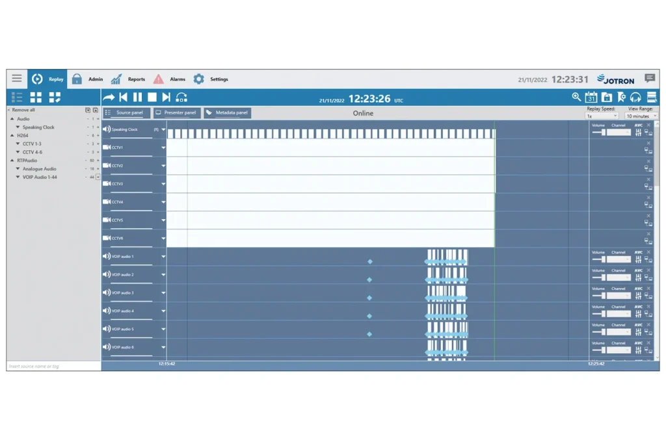The height and width of the screenshot is (440, 666).
Task: Open the Replay Speed dropdown
Action: point(602,116)
